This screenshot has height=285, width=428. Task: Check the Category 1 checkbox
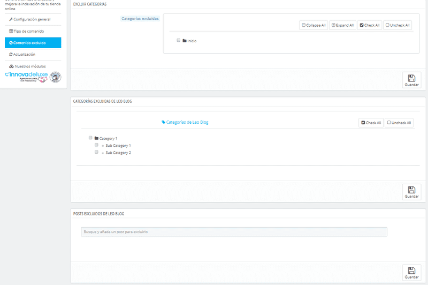(90, 138)
